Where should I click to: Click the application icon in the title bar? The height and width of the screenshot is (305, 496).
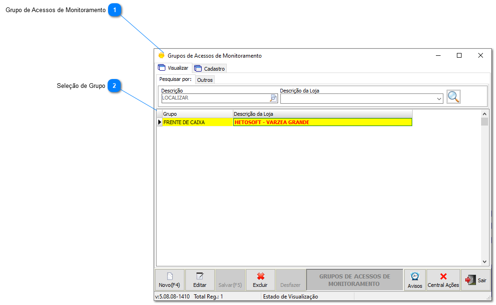(162, 55)
